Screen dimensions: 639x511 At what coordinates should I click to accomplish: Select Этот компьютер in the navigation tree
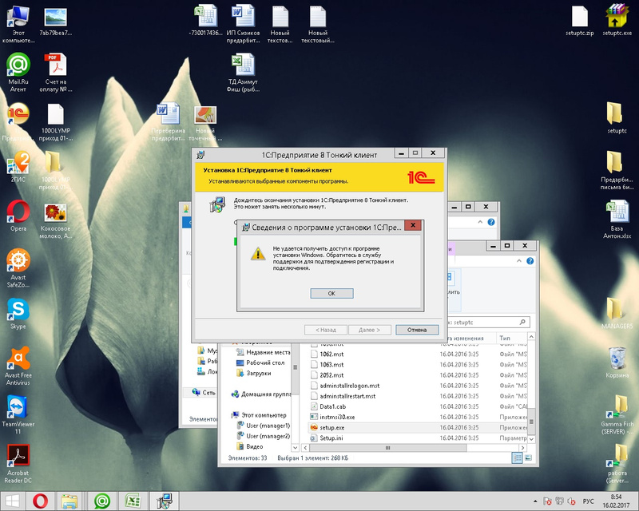(x=264, y=415)
